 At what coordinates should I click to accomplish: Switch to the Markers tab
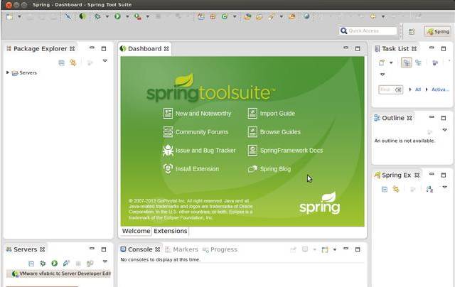[x=182, y=249]
